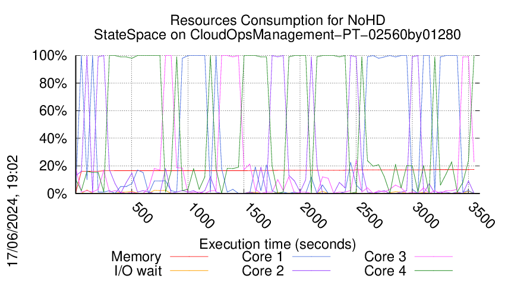Click the 'Core 2' legend label
The height and width of the screenshot is (282, 505).
click(x=263, y=271)
